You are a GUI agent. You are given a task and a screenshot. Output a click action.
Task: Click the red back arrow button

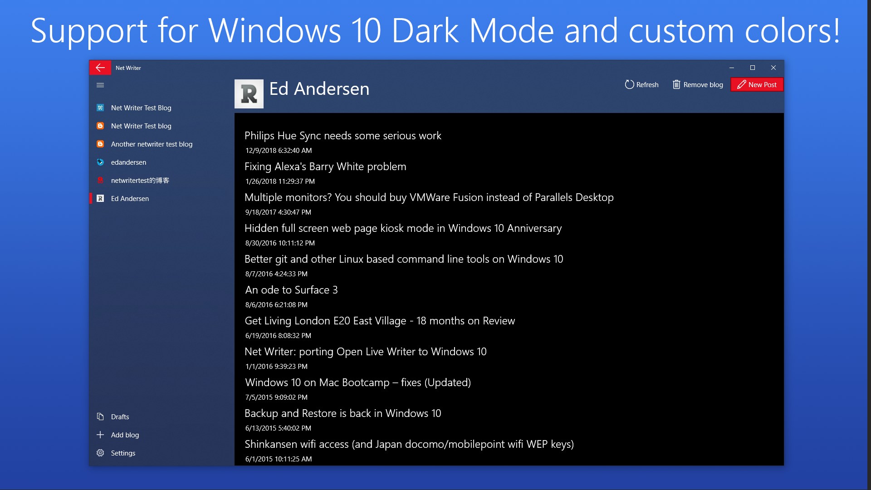pyautogui.click(x=100, y=68)
